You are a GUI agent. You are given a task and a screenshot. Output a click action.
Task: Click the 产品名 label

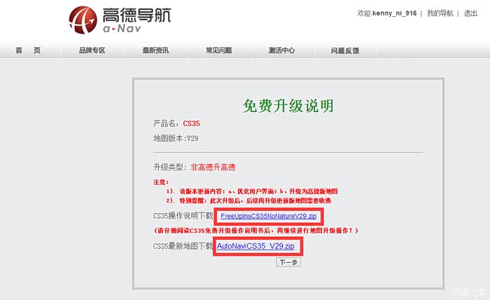pyautogui.click(x=166, y=123)
